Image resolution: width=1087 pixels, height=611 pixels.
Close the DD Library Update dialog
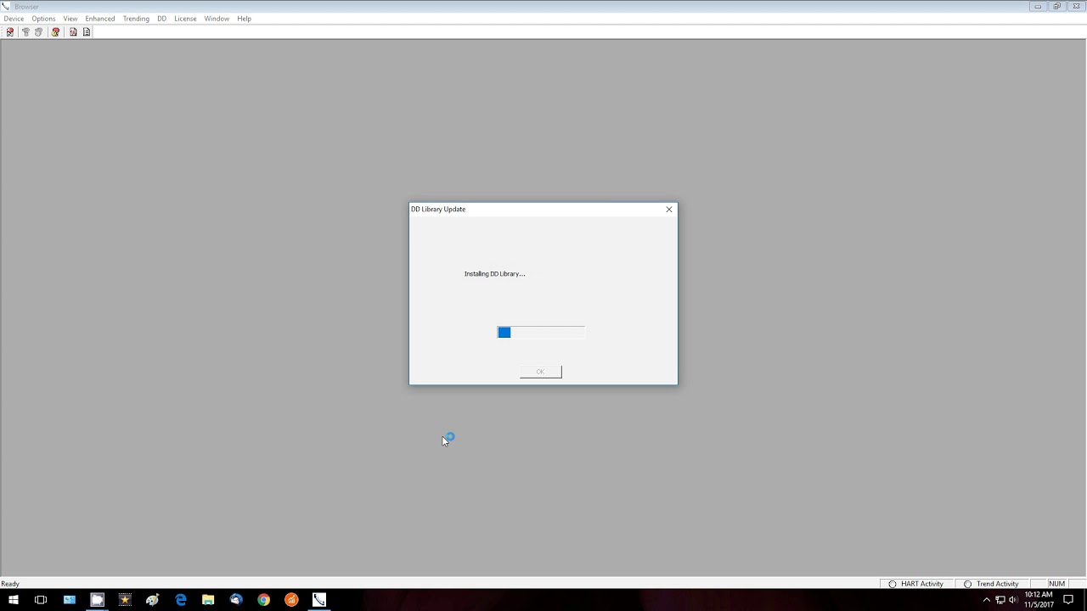[x=669, y=210]
